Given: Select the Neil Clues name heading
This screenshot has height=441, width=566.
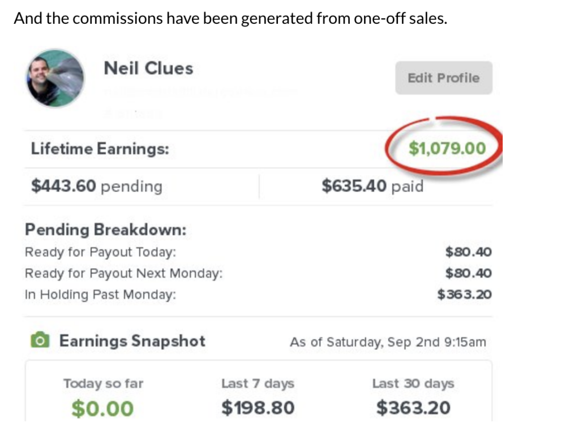Looking at the screenshot, I should click(148, 68).
